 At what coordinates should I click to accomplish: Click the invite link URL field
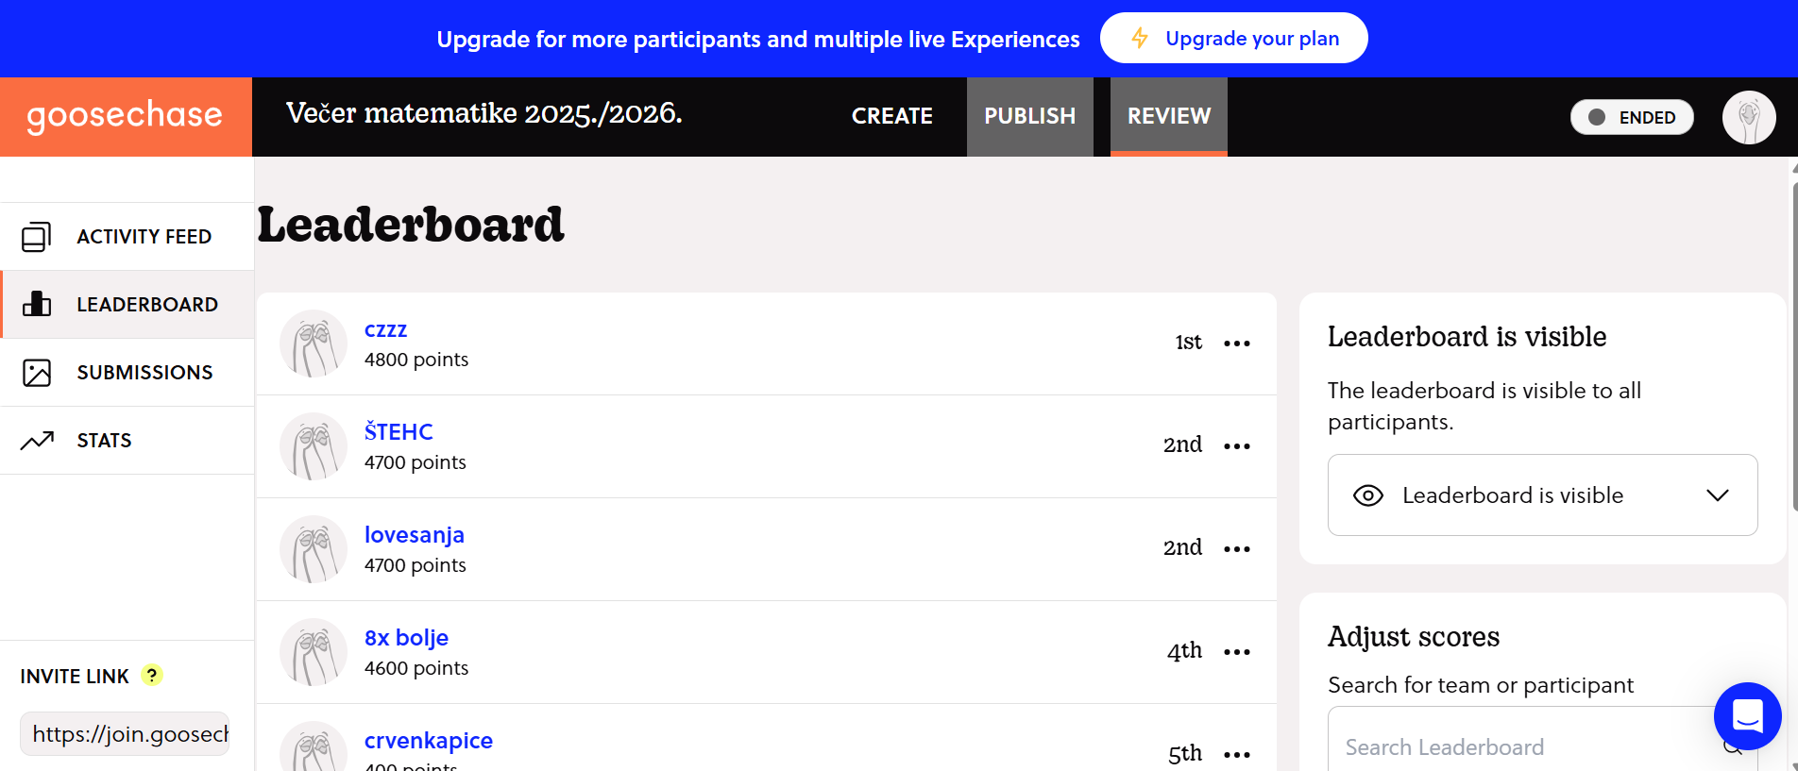coord(125,734)
